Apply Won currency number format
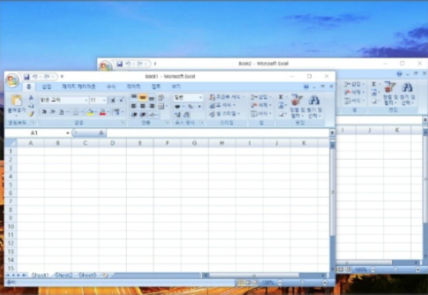This screenshot has width=428, height=295. click(x=178, y=106)
